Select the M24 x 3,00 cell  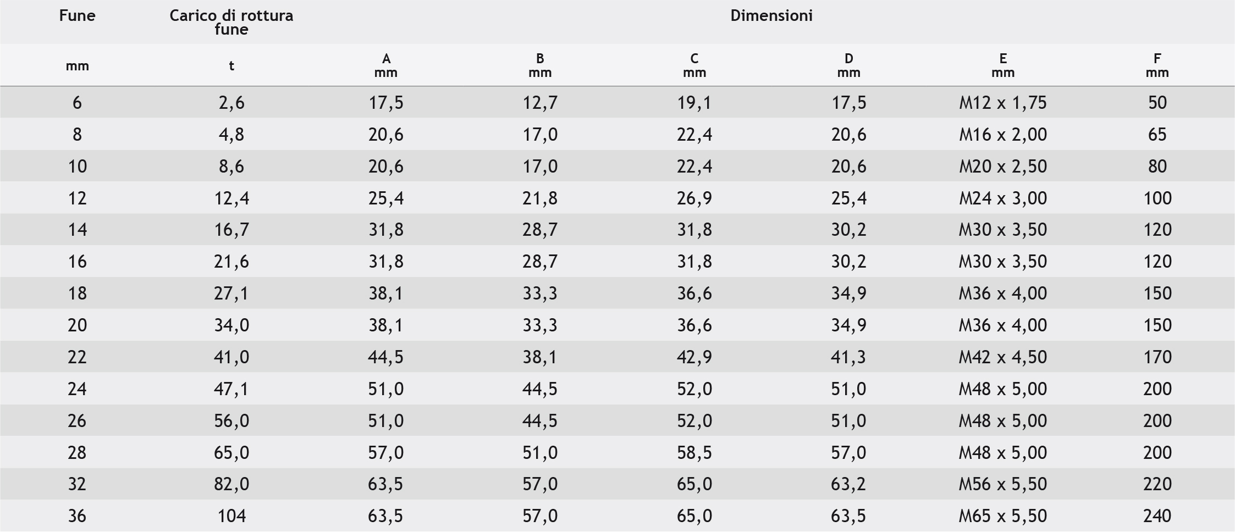click(1002, 198)
